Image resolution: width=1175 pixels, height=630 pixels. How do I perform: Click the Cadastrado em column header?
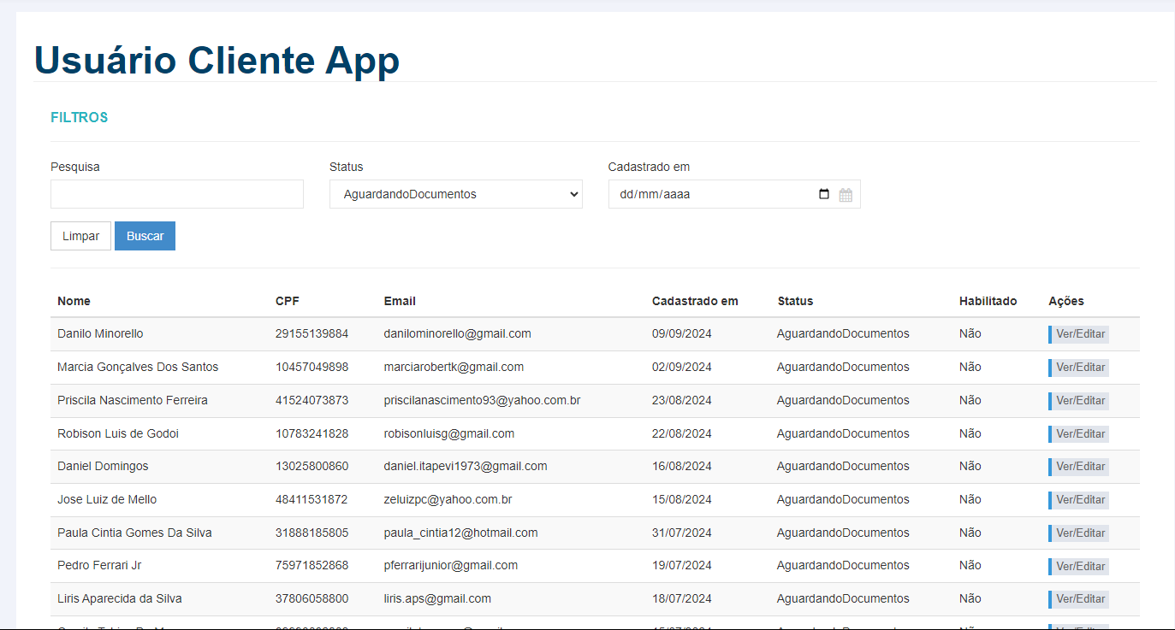click(695, 301)
